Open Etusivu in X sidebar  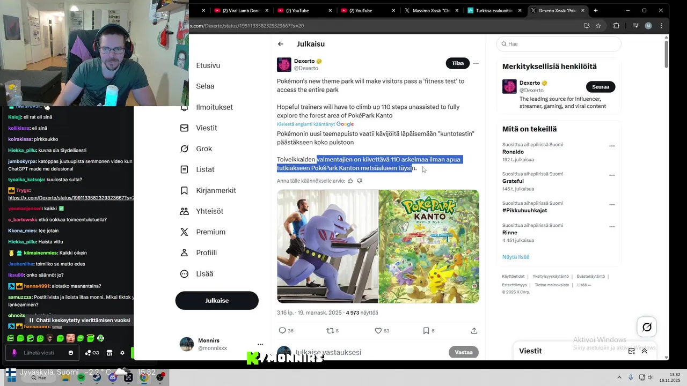[208, 65]
